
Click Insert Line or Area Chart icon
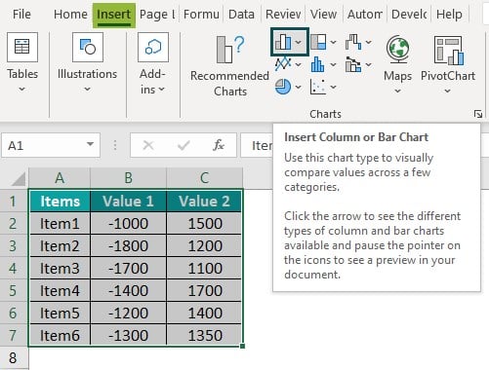(283, 64)
